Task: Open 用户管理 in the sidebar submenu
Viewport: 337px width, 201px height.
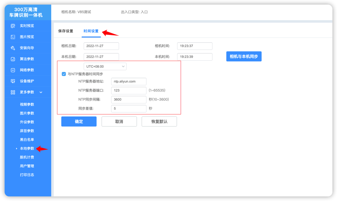Action: (x=27, y=166)
